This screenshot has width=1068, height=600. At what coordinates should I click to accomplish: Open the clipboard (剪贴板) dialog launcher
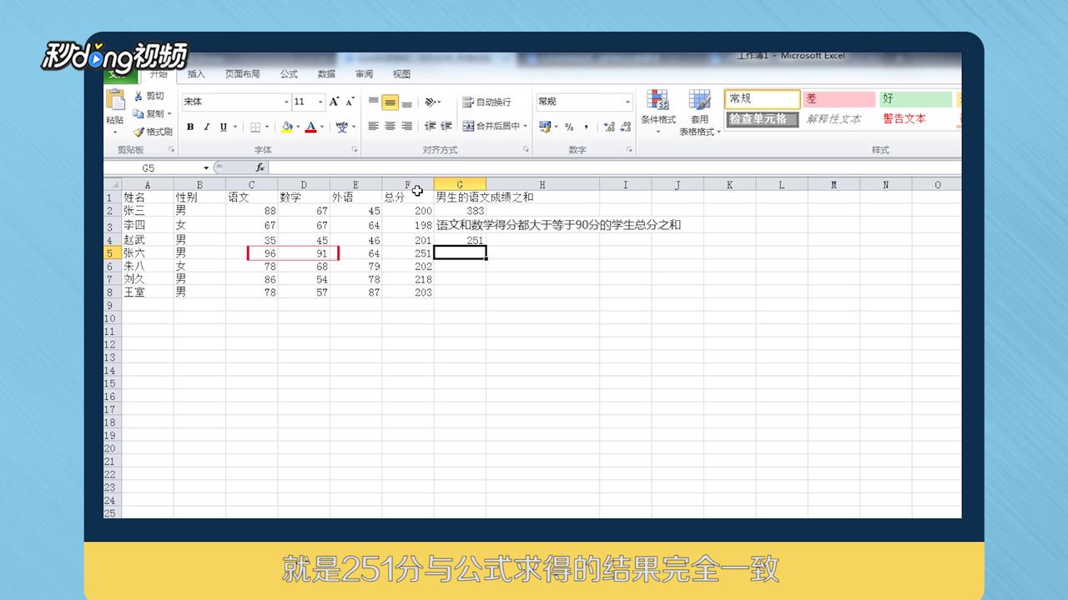[x=172, y=150]
